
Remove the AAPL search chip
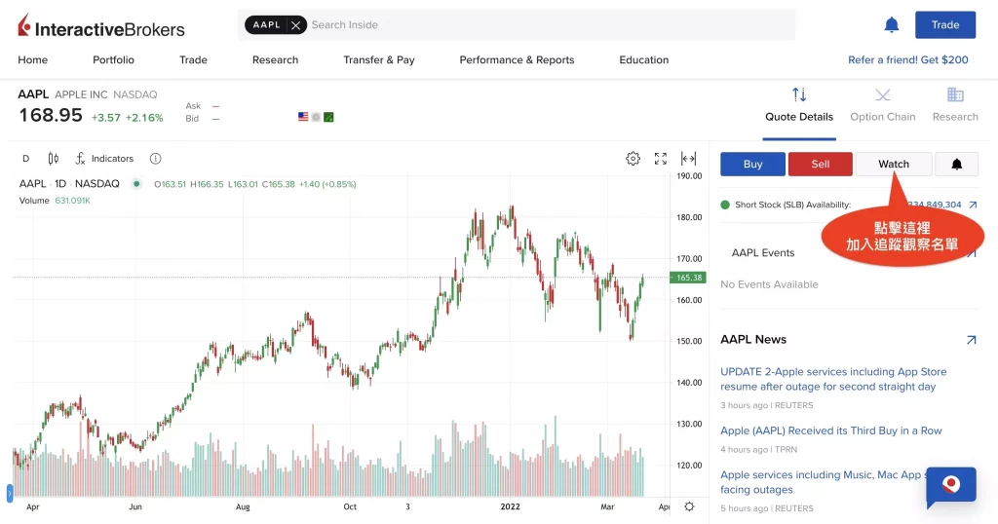tap(295, 24)
